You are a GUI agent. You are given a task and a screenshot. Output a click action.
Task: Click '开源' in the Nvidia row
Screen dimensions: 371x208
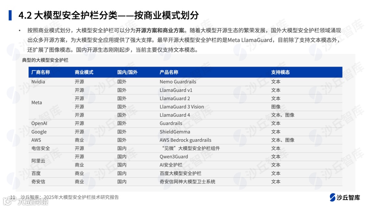coord(79,82)
